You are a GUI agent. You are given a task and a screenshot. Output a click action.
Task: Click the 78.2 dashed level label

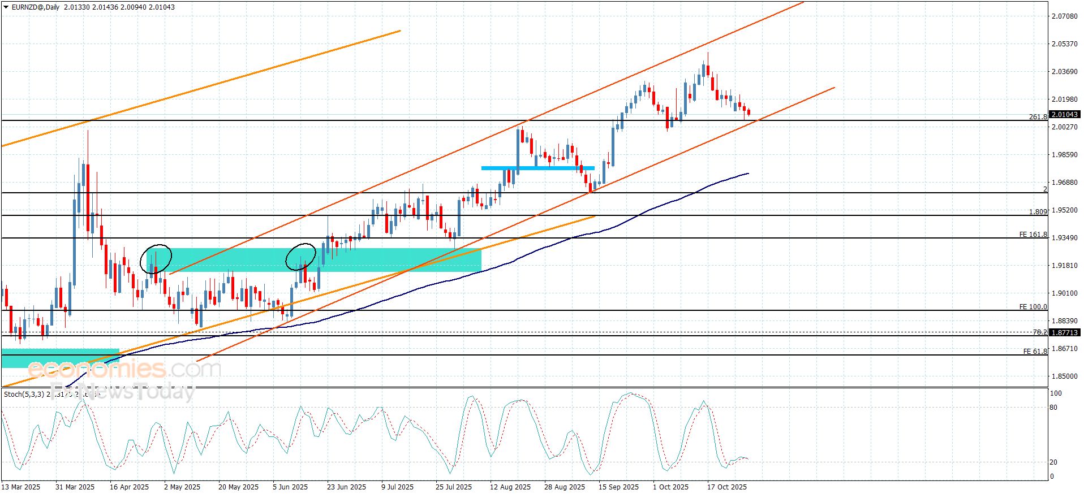[1039, 332]
